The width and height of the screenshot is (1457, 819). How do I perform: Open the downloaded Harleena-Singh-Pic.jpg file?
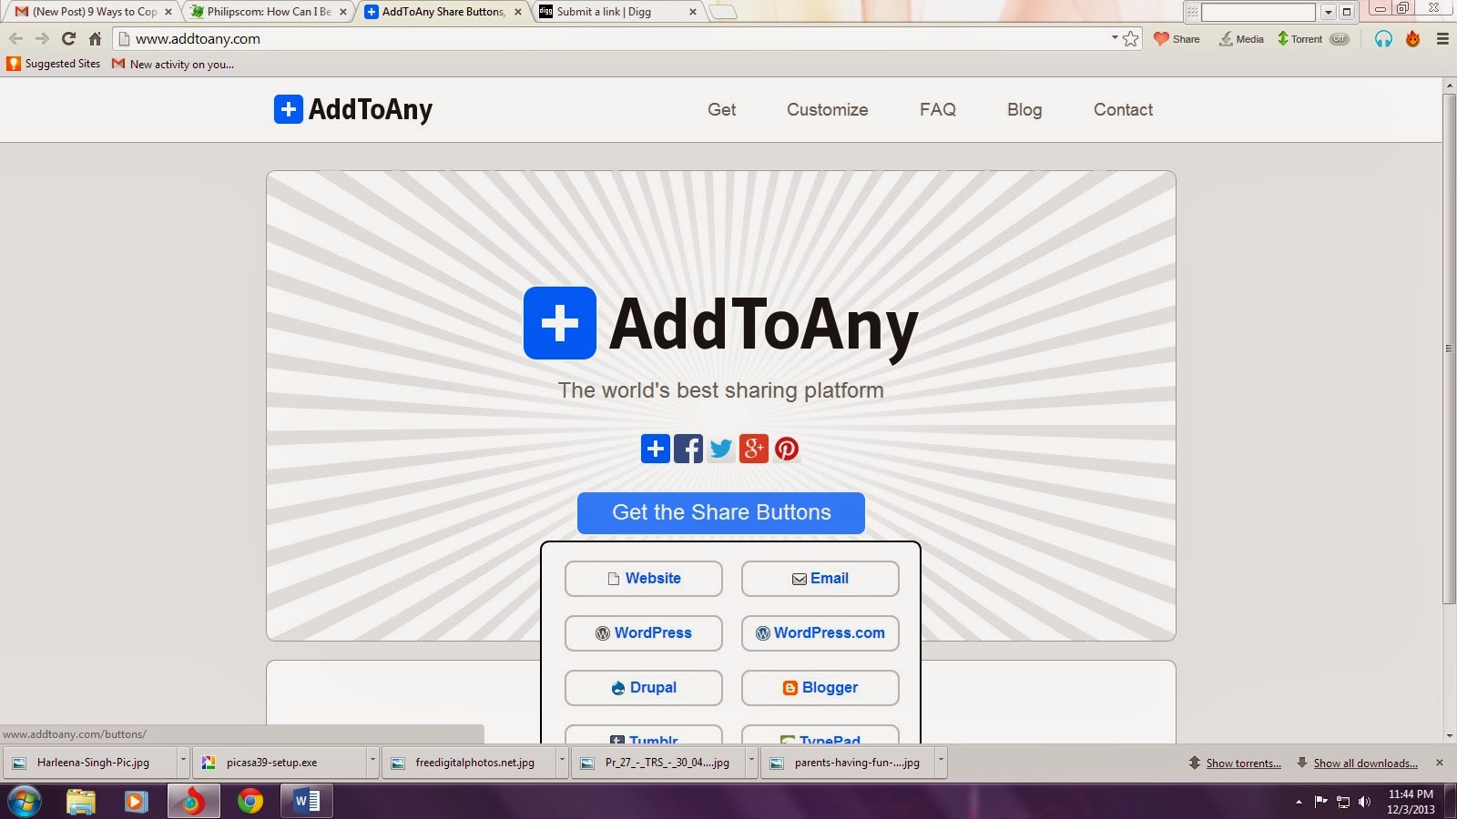tap(89, 763)
